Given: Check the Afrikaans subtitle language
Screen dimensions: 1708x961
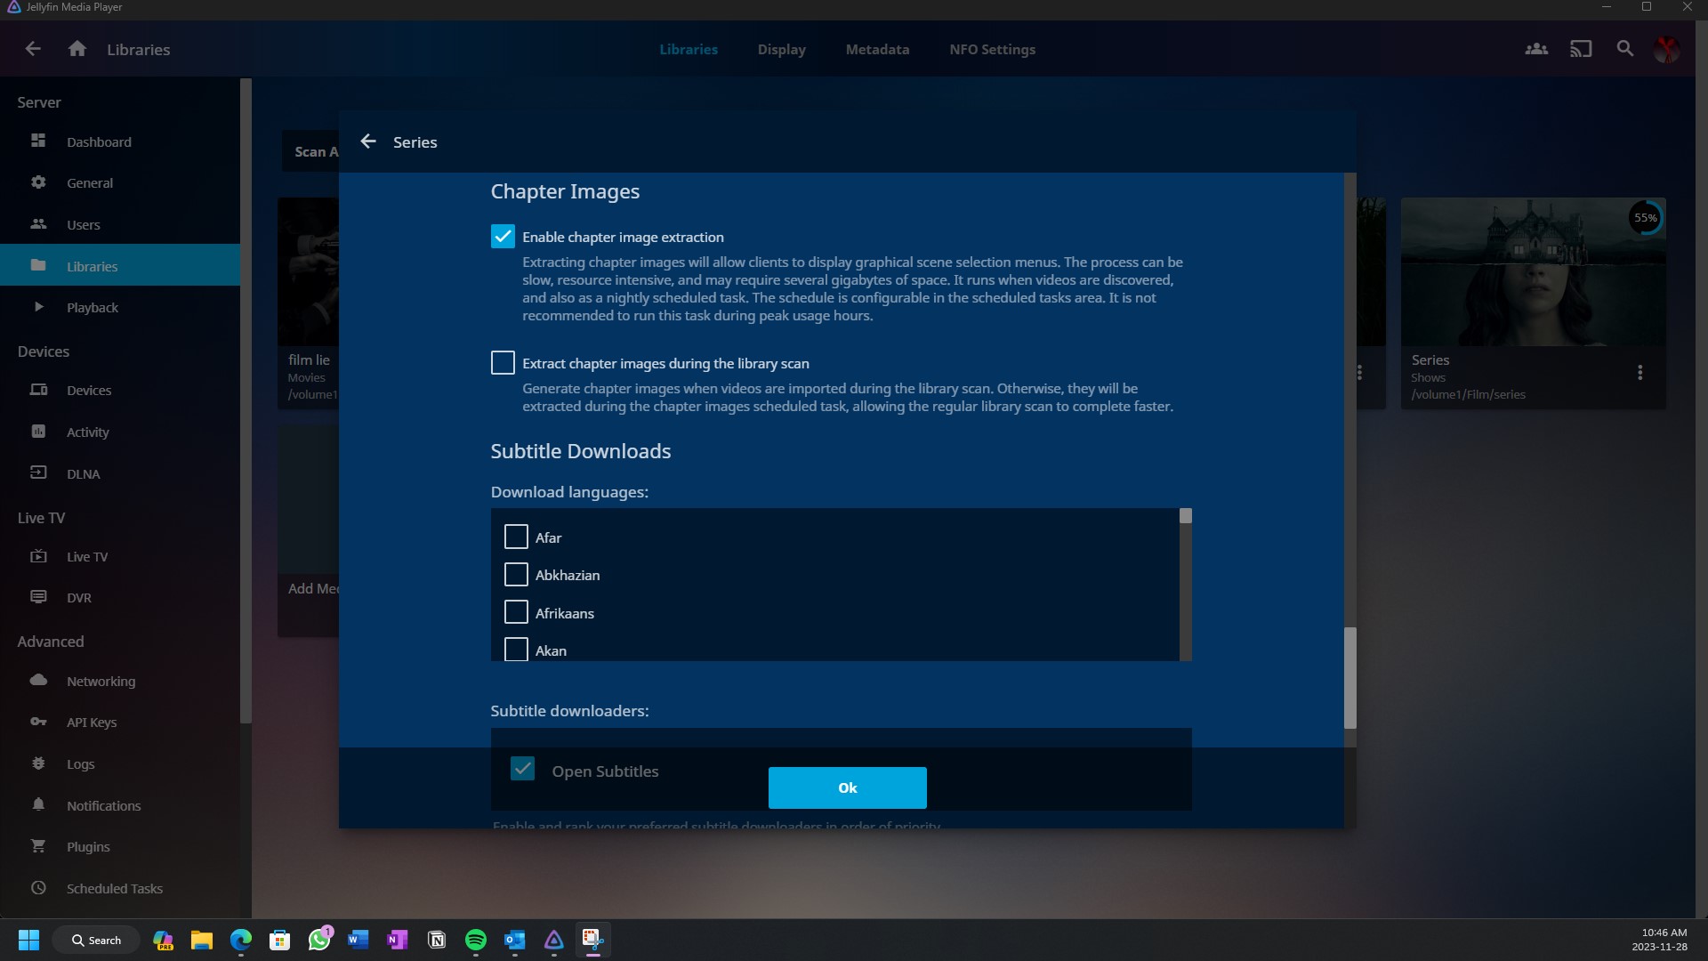Looking at the screenshot, I should tap(516, 612).
